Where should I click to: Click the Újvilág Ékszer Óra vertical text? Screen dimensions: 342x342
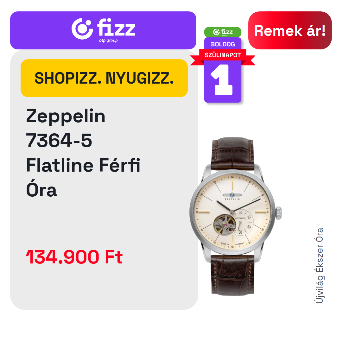(x=319, y=265)
